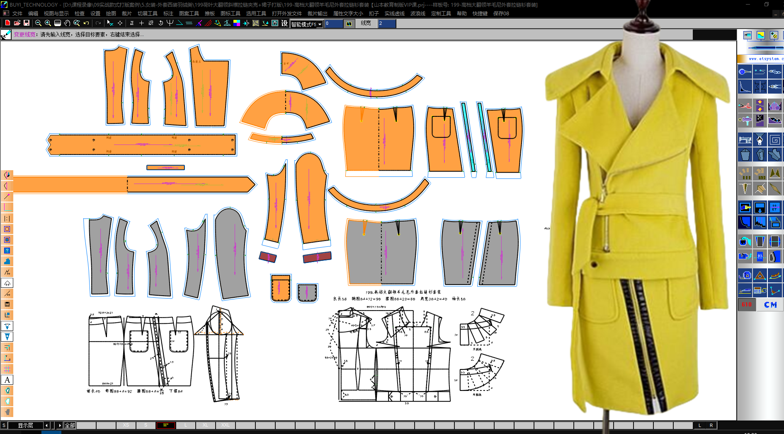The width and height of the screenshot is (784, 434).
Task: Click the 设 settings icon
Action: tap(284, 23)
